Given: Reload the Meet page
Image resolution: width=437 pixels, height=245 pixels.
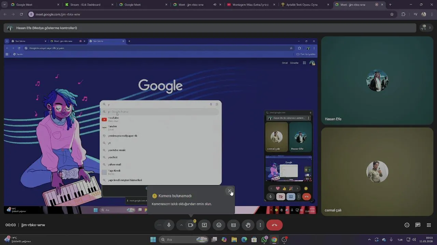Looking at the screenshot, I should (21, 14).
